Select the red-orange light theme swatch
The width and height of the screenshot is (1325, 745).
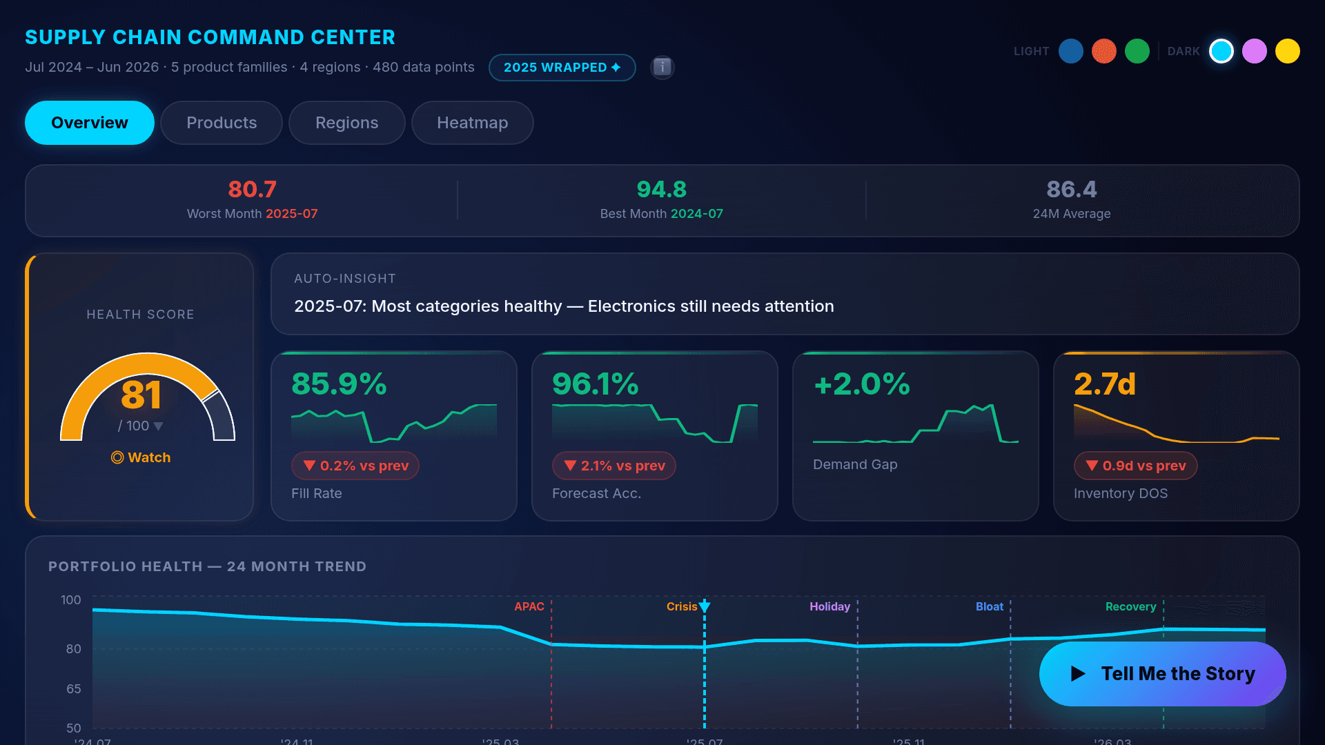pyautogui.click(x=1104, y=51)
